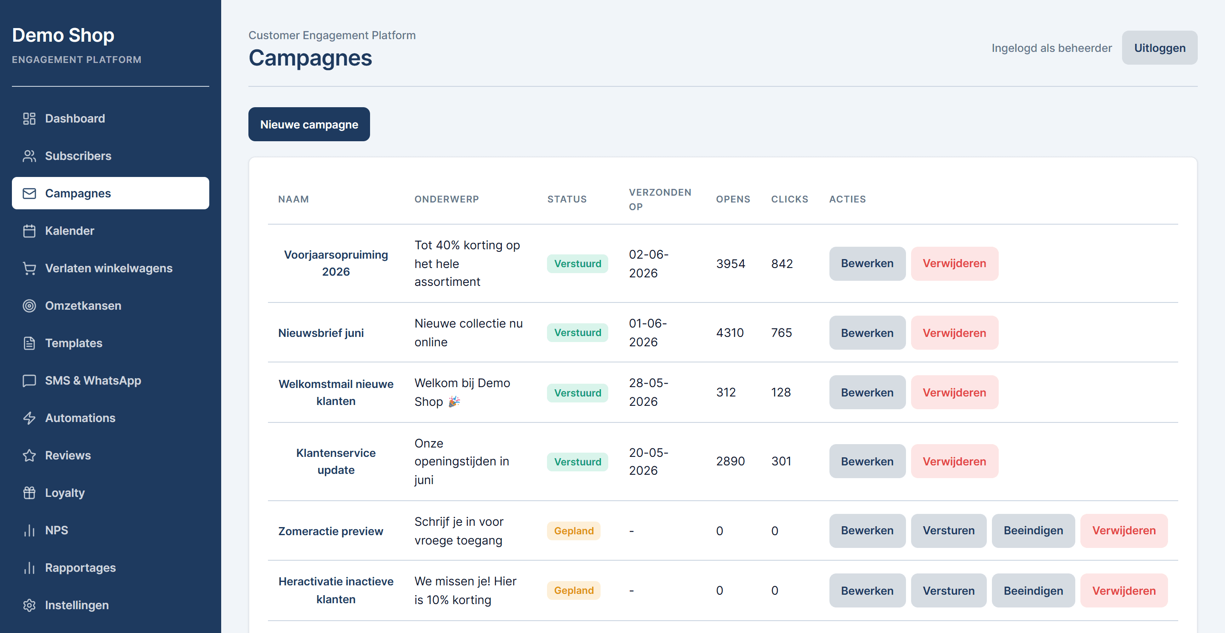The width and height of the screenshot is (1225, 633).
Task: Open the Zomeractie preview campaign name
Action: point(330,531)
